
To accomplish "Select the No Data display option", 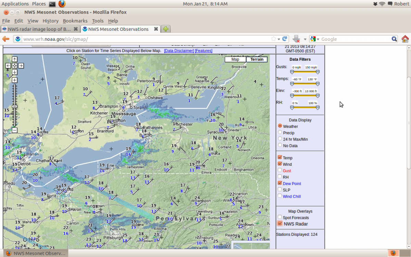I will 280,145.
